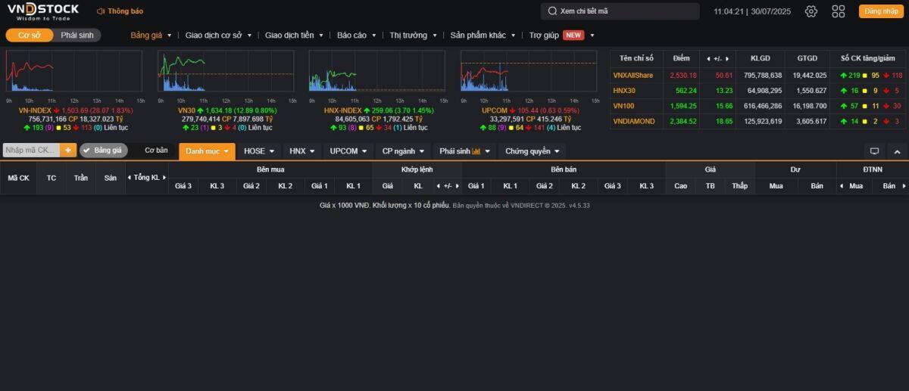Open the VN-INDEX mini chart
Screen dimensions: 909x391
[x=74, y=71]
